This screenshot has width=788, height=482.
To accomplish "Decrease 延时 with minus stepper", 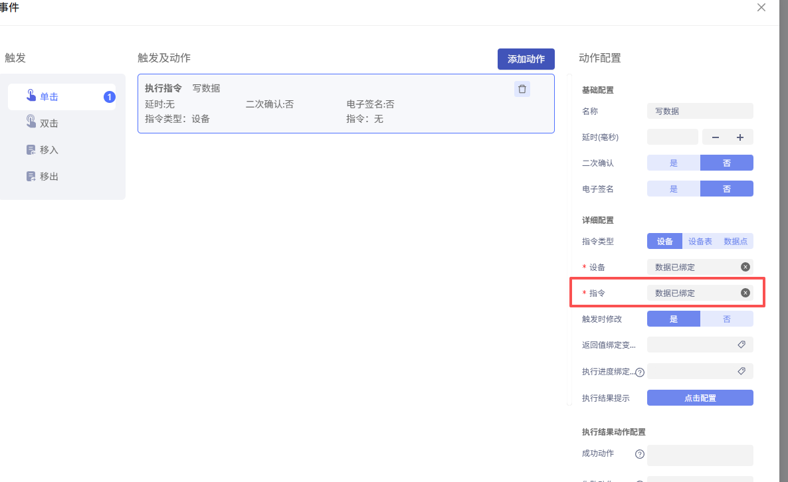I will coord(716,137).
